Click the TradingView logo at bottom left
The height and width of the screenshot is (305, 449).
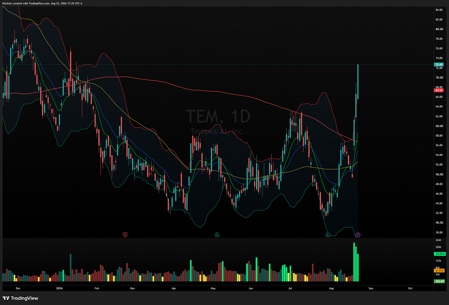(x=20, y=298)
